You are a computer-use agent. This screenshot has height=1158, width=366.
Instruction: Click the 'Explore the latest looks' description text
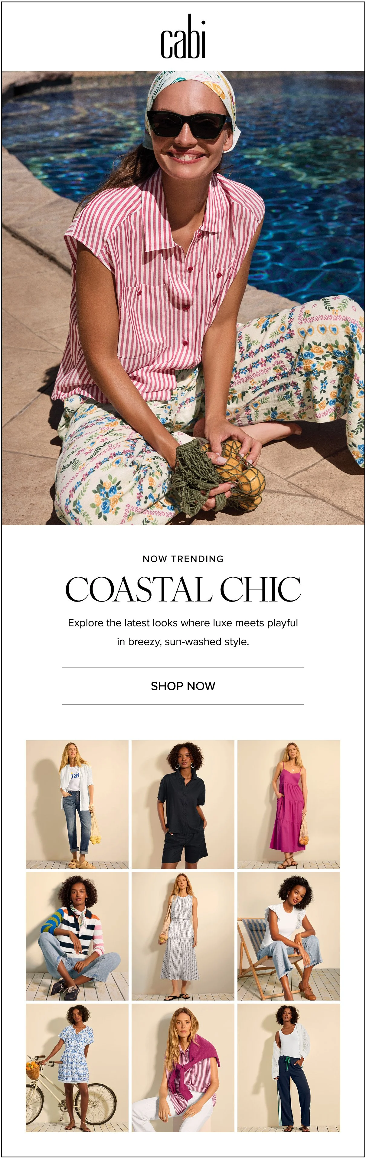[x=183, y=623]
